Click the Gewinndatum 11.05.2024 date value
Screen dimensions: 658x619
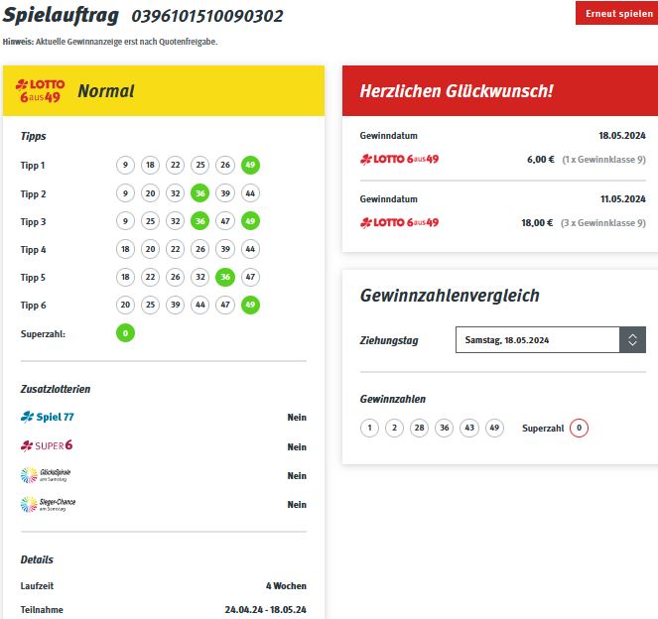coord(623,198)
